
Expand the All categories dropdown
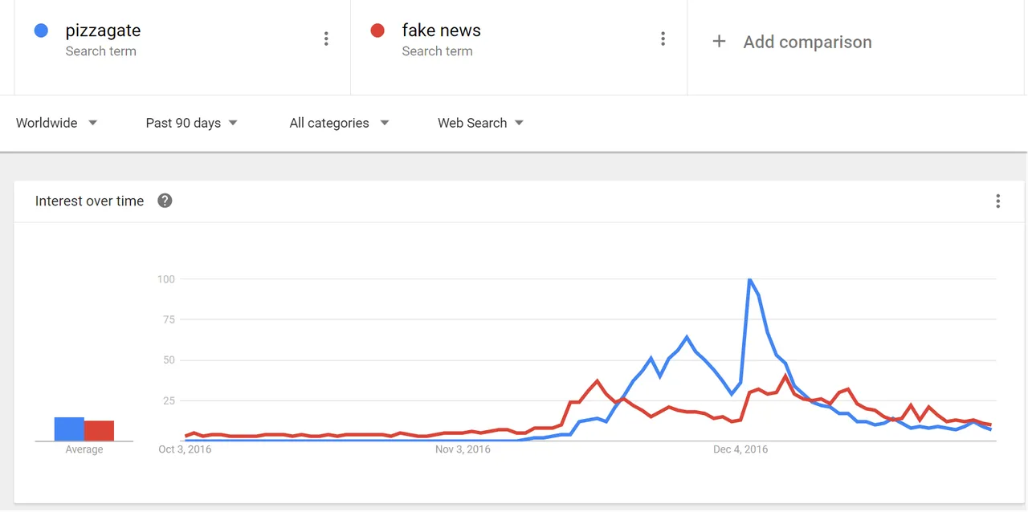339,123
